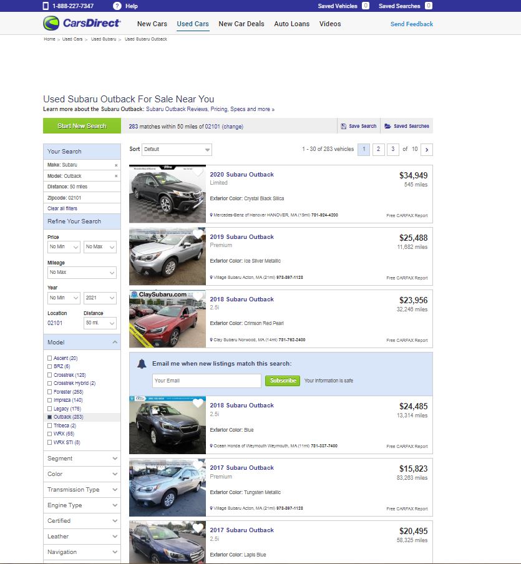This screenshot has height=564, width=521.
Task: Click the CarsDirect logo
Action: tap(82, 23)
